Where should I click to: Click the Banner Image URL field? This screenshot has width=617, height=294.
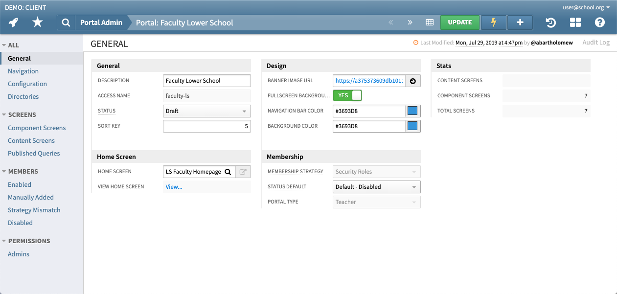(369, 80)
